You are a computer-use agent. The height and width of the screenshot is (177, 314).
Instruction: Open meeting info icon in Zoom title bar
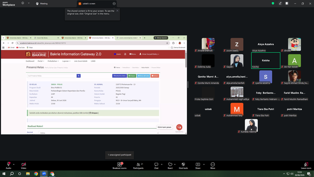click(x=23, y=3)
